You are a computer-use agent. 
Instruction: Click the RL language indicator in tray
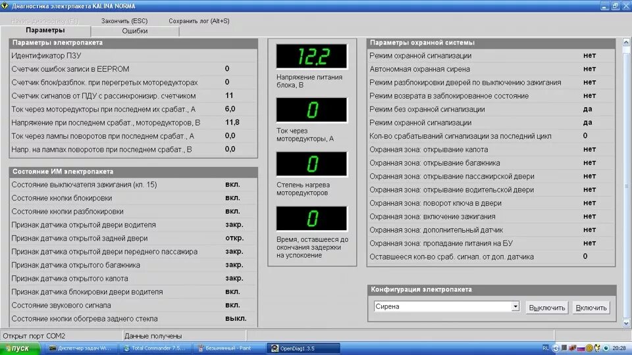click(545, 348)
